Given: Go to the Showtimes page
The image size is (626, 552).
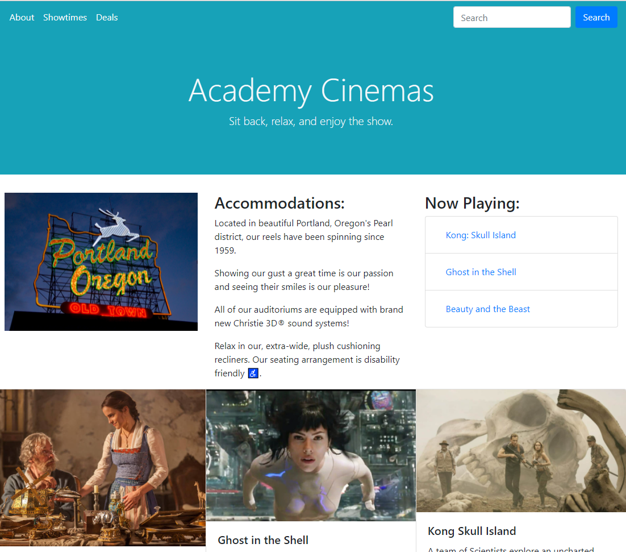Looking at the screenshot, I should 65,18.
